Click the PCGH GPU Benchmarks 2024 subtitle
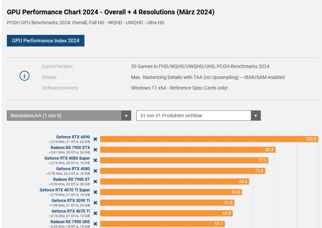322x228 pixels. click(x=85, y=23)
